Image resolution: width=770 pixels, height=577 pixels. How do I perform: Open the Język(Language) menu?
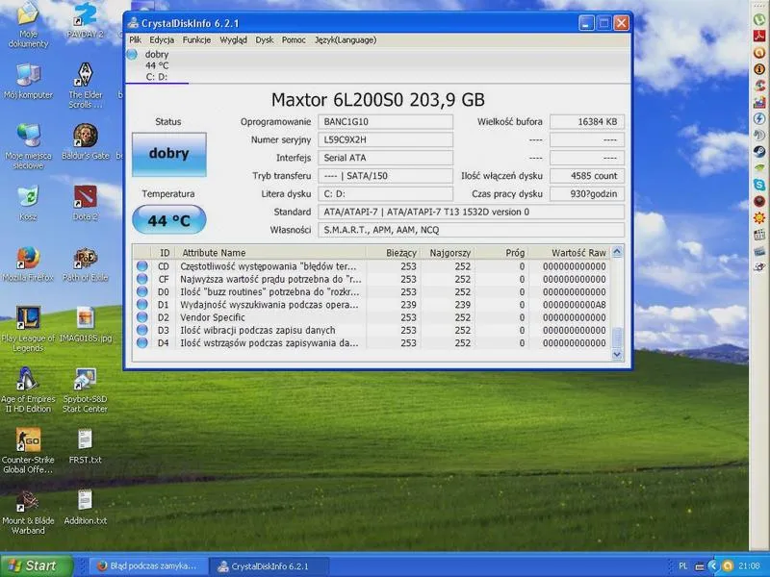point(346,40)
